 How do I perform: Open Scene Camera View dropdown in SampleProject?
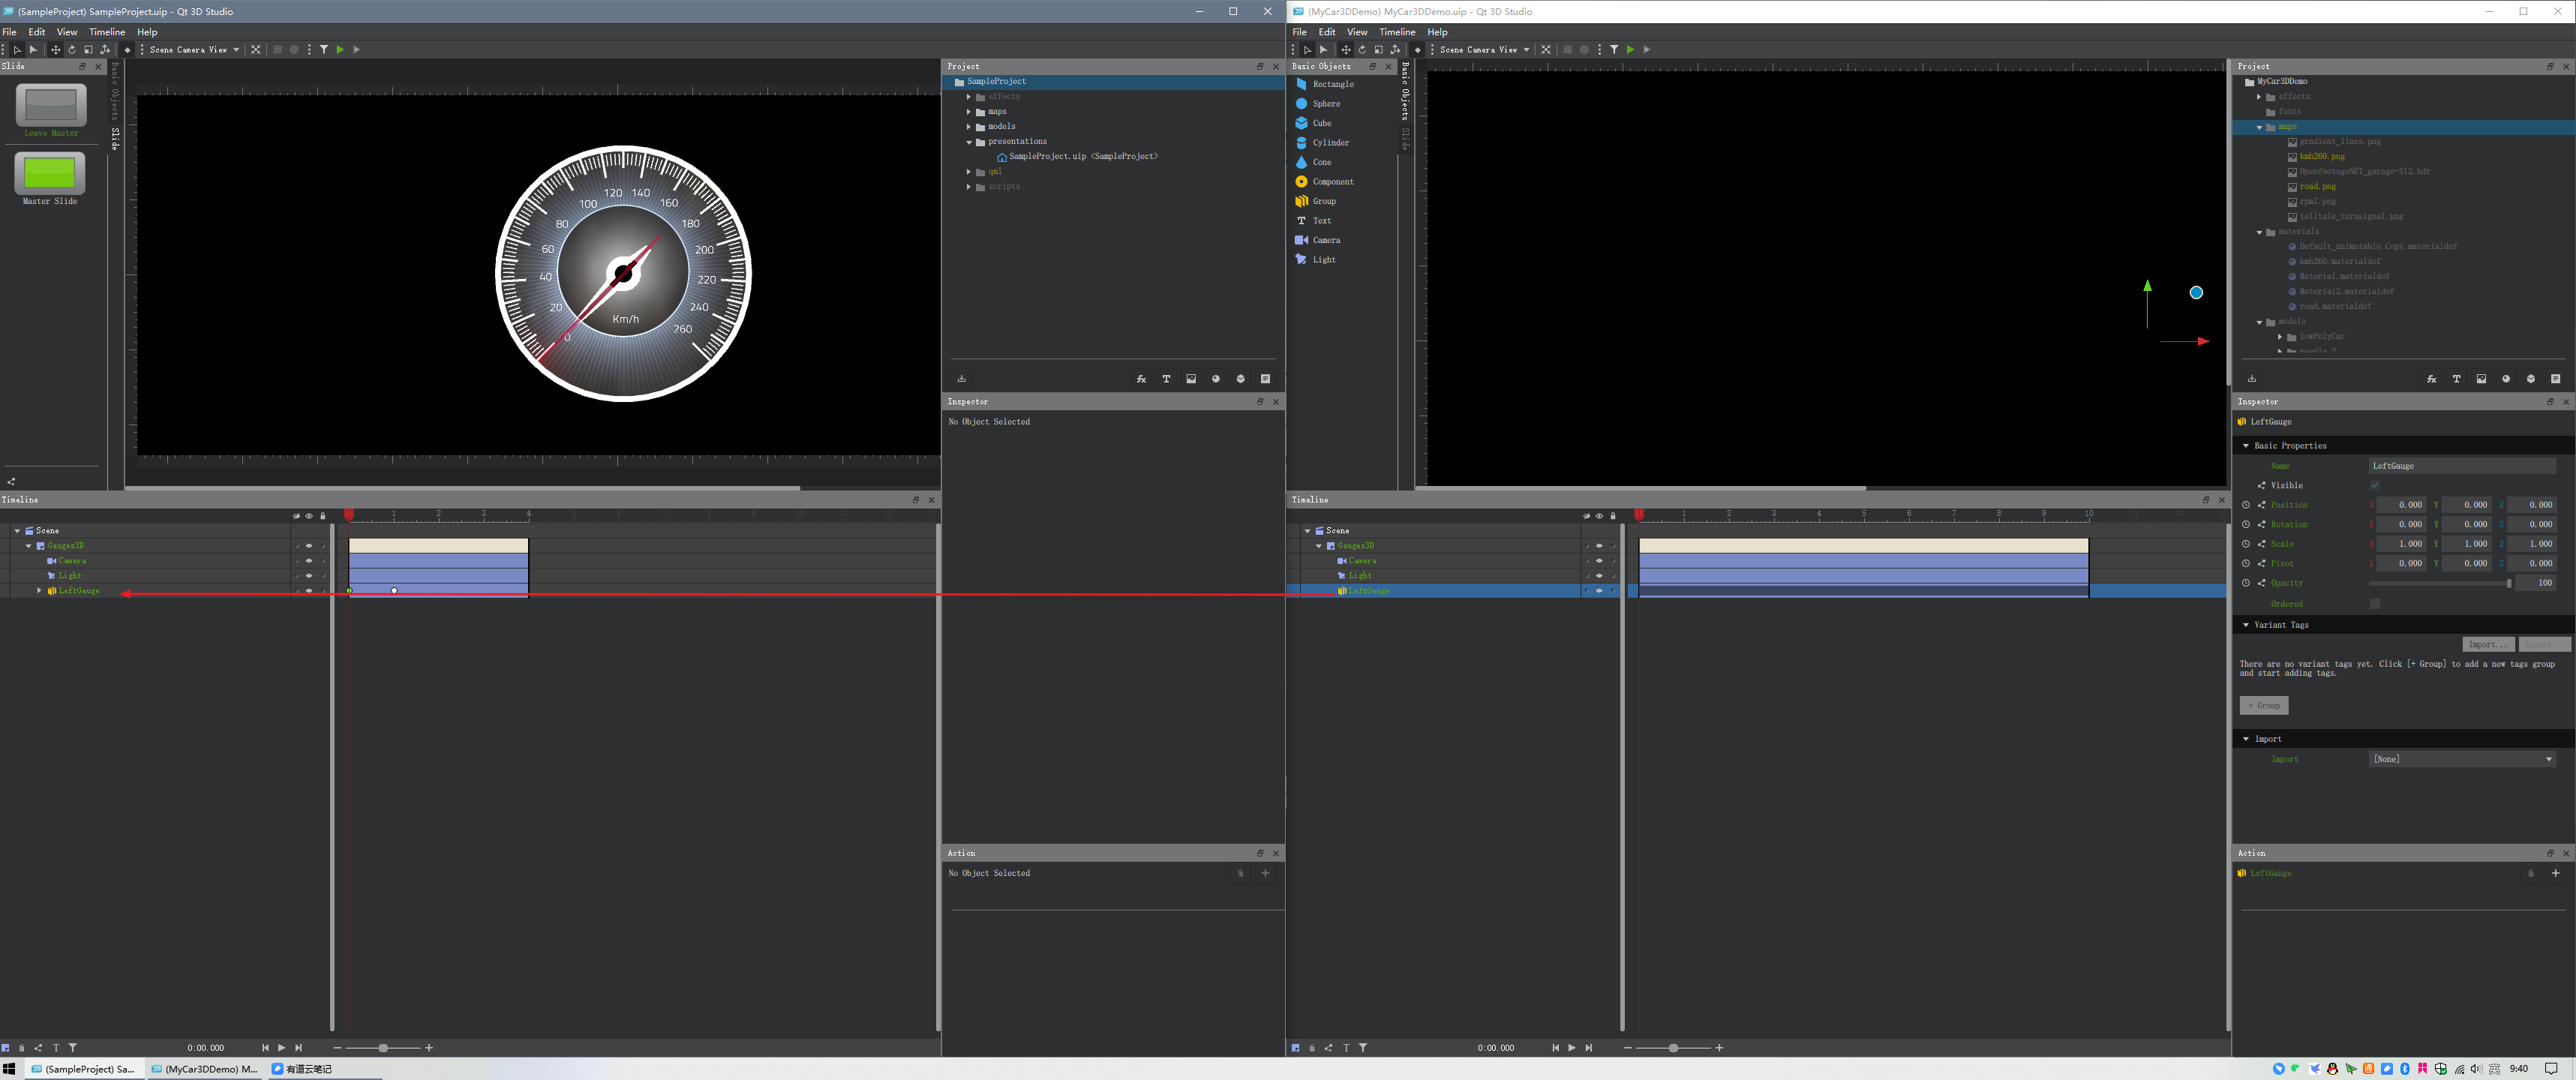[x=194, y=50]
